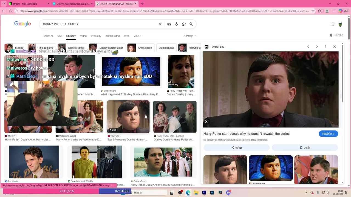Open the tab list dropdown arrow

click(x=4, y=4)
